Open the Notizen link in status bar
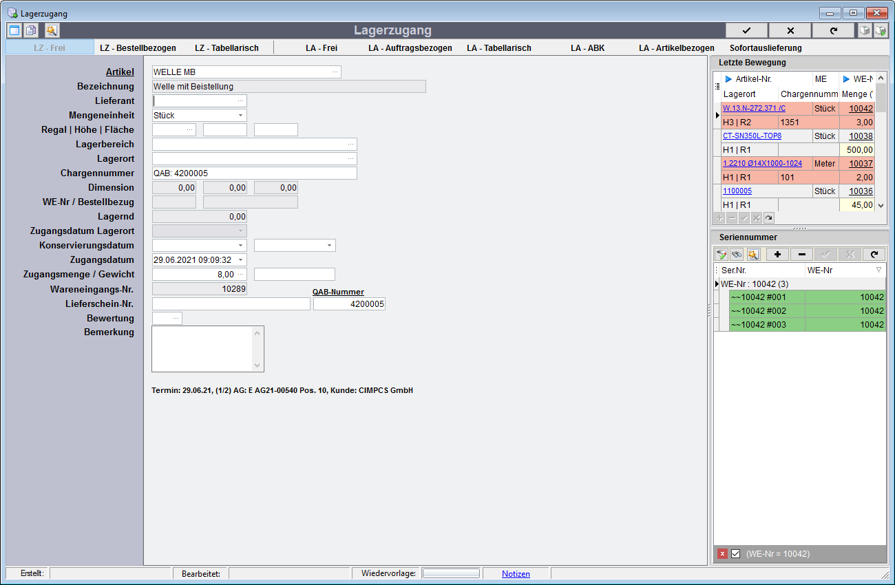This screenshot has width=895, height=585. coord(516,573)
